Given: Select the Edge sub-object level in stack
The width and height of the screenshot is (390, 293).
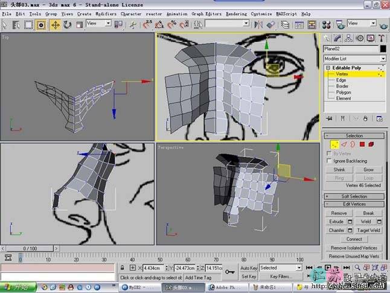Looking at the screenshot, I should [x=341, y=80].
